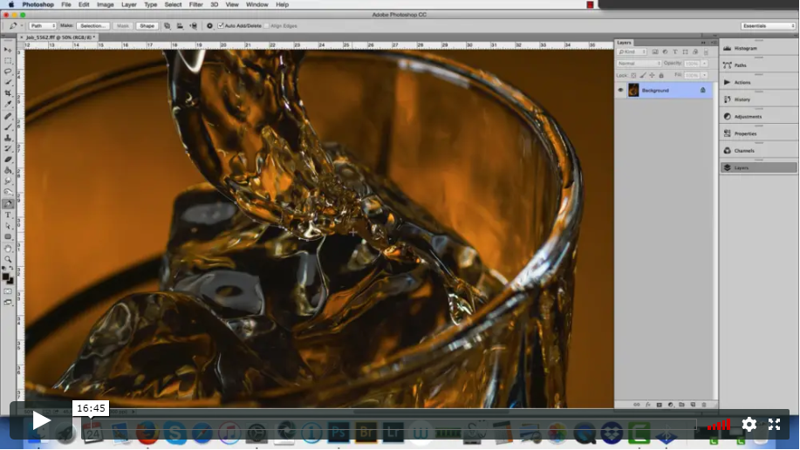The image size is (800, 450).
Task: Toggle lock all padlock icon
Action: coord(661,76)
